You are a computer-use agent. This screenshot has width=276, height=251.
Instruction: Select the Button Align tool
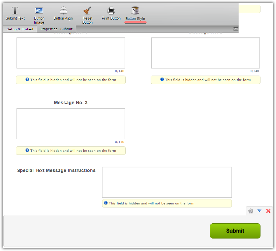pos(63,11)
